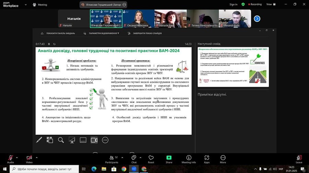Open ПАРАМЕТРИ ВІДОБРАЖЕННЯ dropdown
Viewport: 309px width, 173px height.
coord(101,34)
